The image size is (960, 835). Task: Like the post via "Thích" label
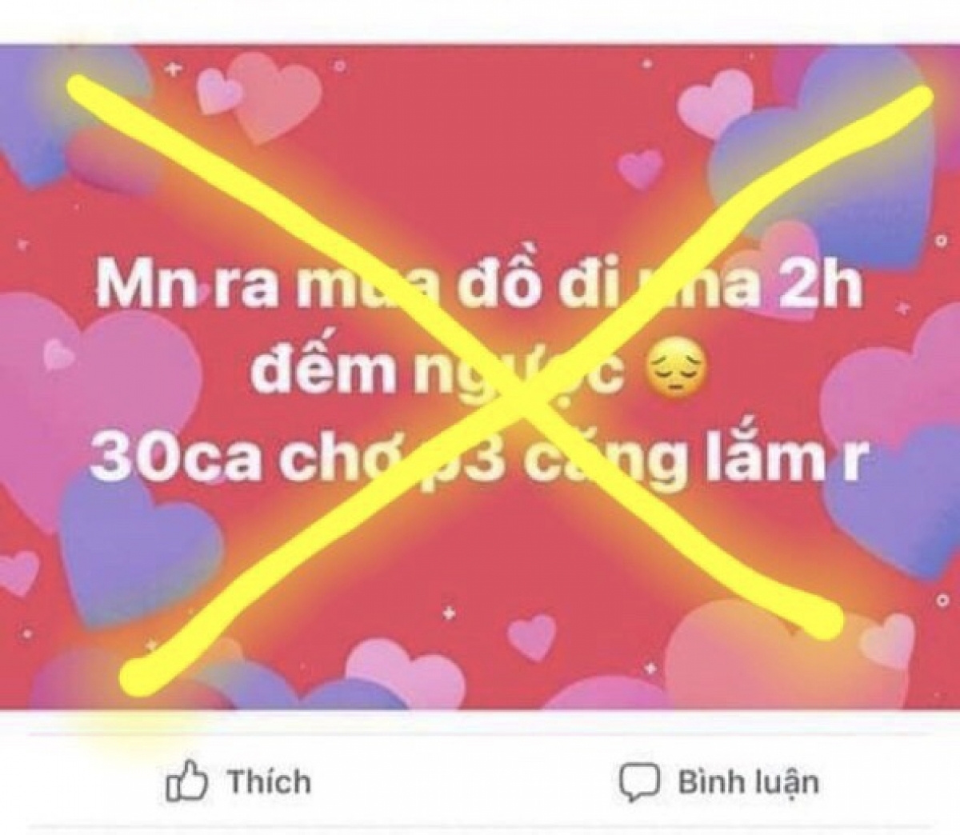click(269, 781)
